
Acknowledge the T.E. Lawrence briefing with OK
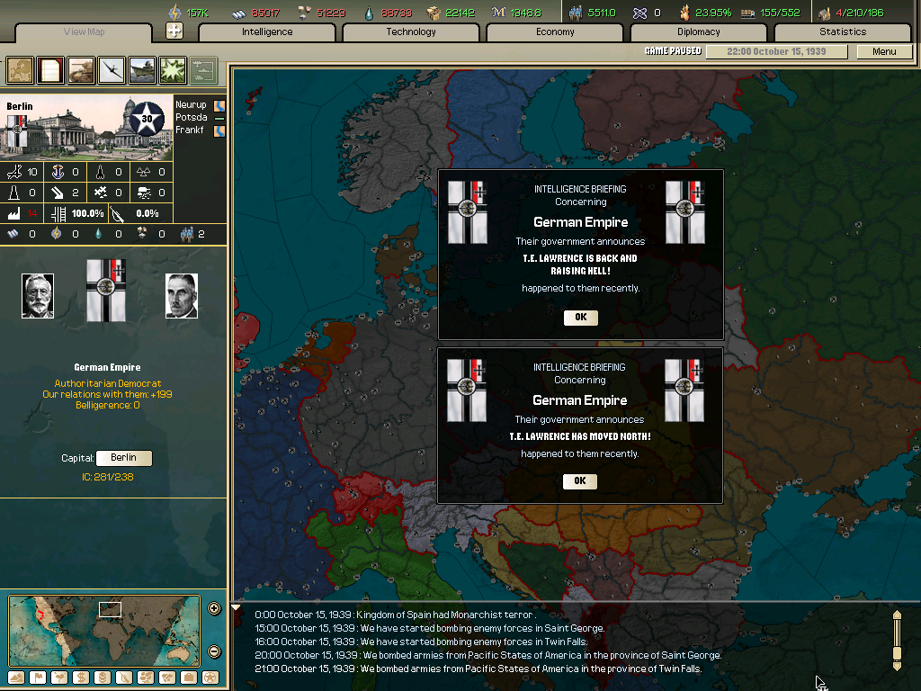(579, 318)
